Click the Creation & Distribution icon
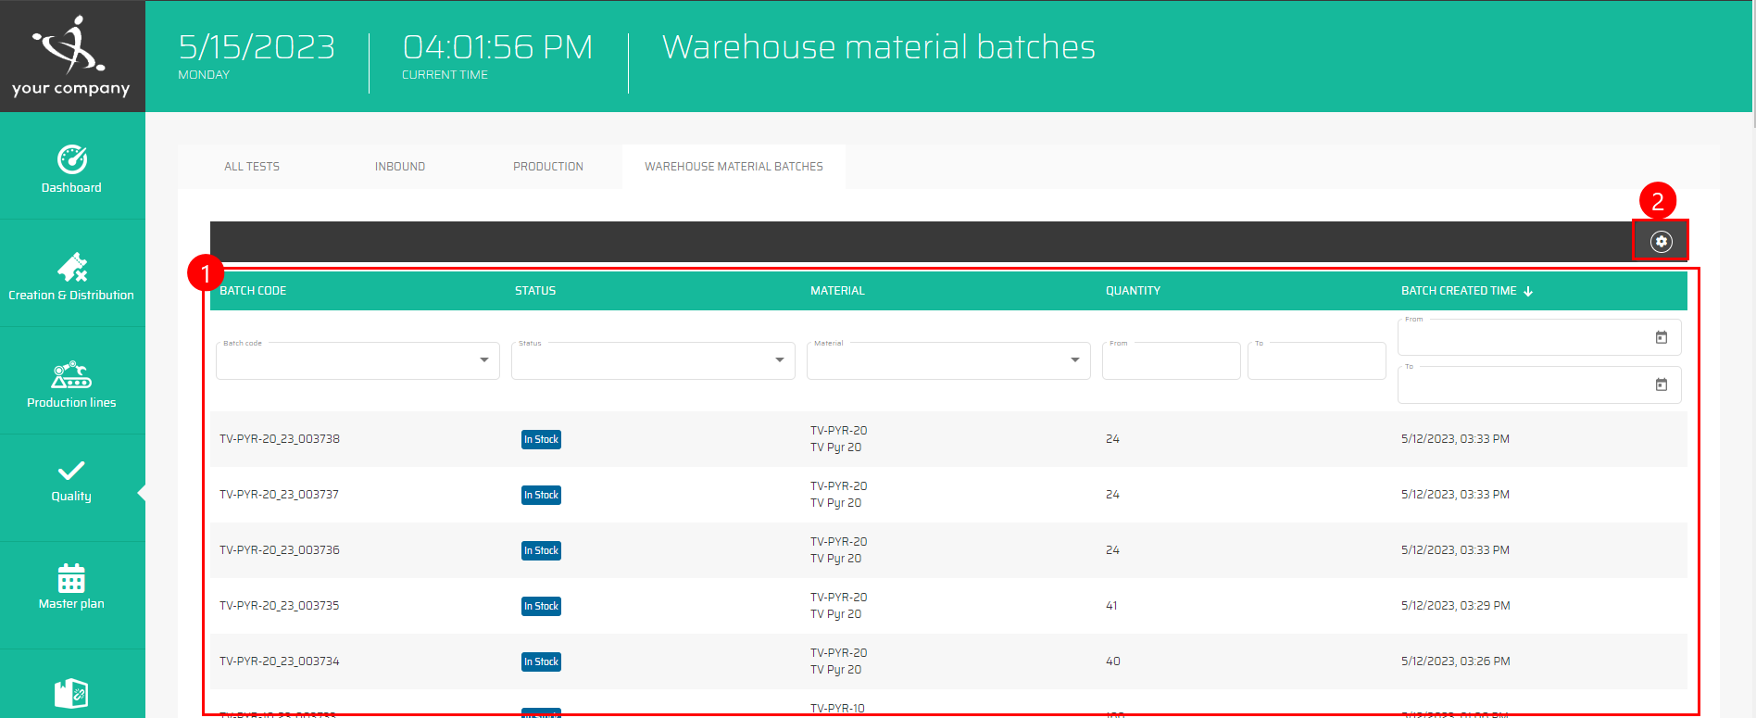Screen dimensions: 1756x718 point(72,268)
